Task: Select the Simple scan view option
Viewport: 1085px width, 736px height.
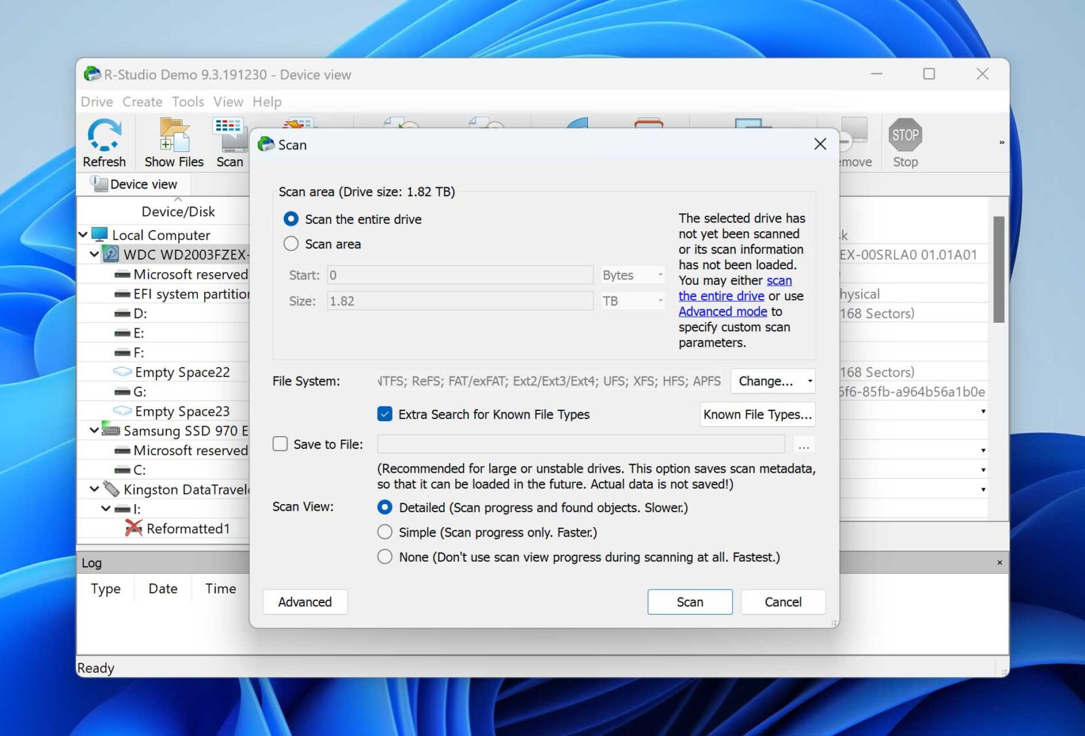Action: point(384,532)
